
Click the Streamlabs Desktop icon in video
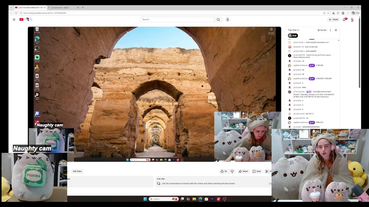[x=37, y=58]
